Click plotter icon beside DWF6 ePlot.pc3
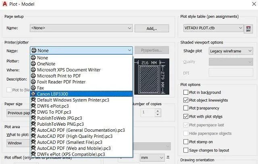 [x=33, y=106]
